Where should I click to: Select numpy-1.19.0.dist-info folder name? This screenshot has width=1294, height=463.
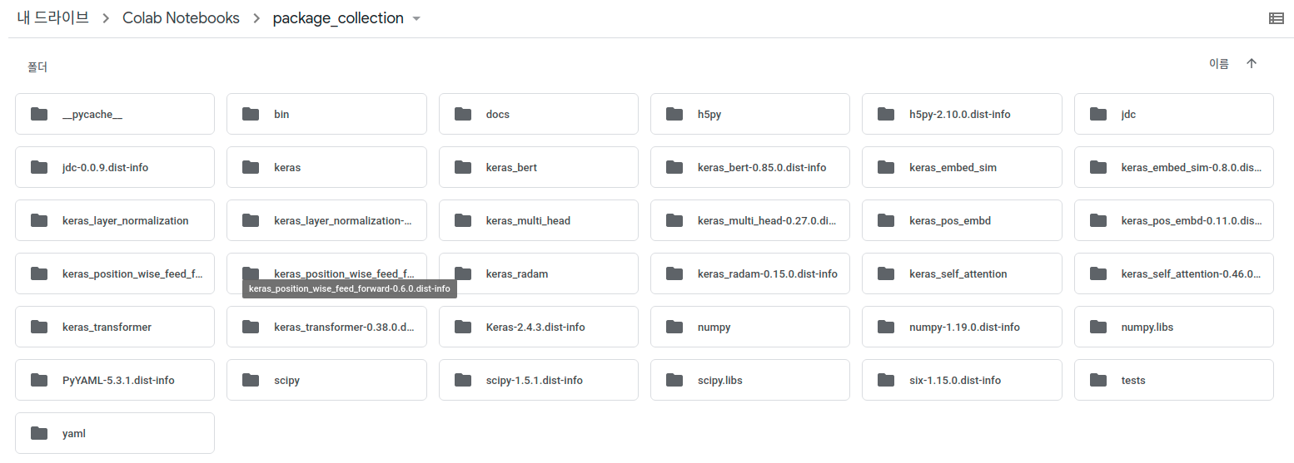(x=964, y=328)
